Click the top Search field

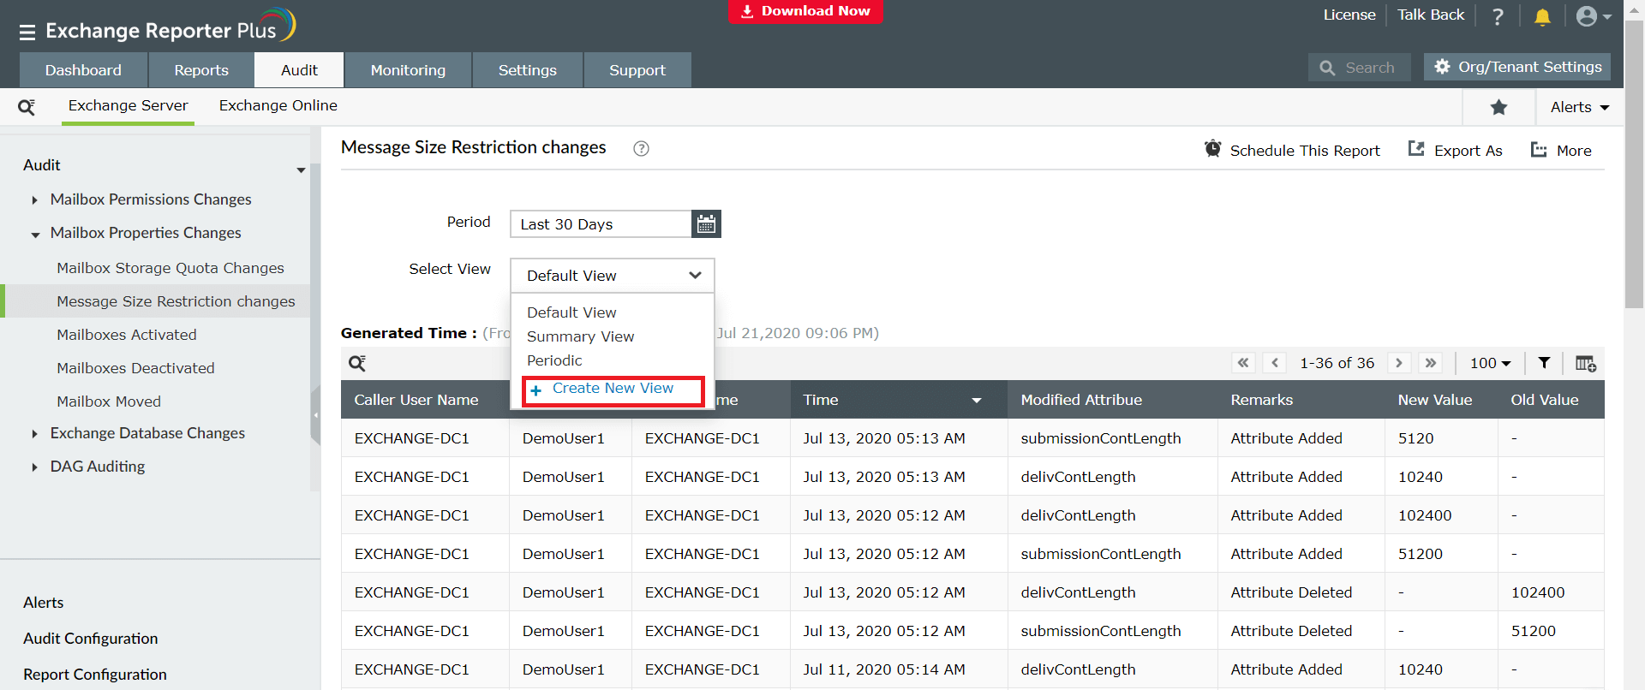point(1360,68)
